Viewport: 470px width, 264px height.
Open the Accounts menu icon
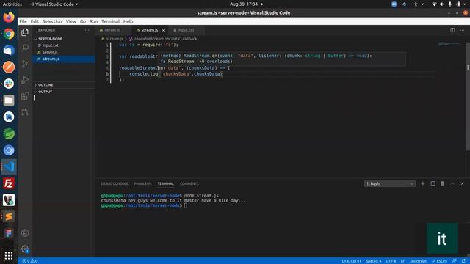pos(25,232)
